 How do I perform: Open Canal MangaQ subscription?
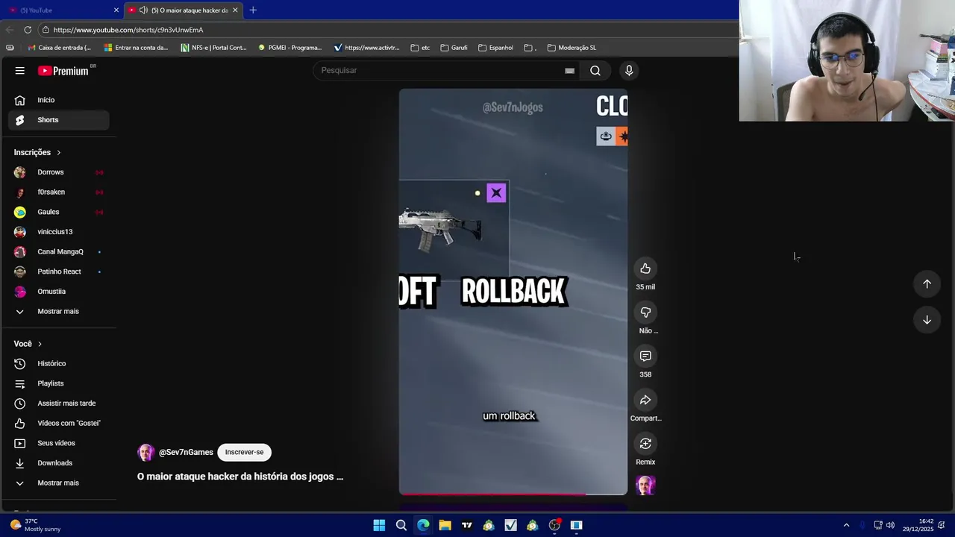tap(59, 251)
